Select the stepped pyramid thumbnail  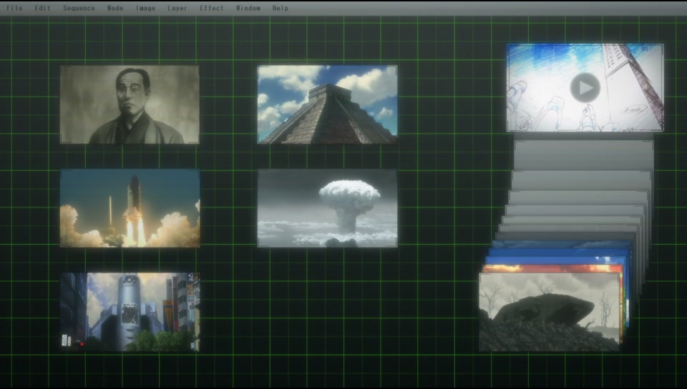327,105
